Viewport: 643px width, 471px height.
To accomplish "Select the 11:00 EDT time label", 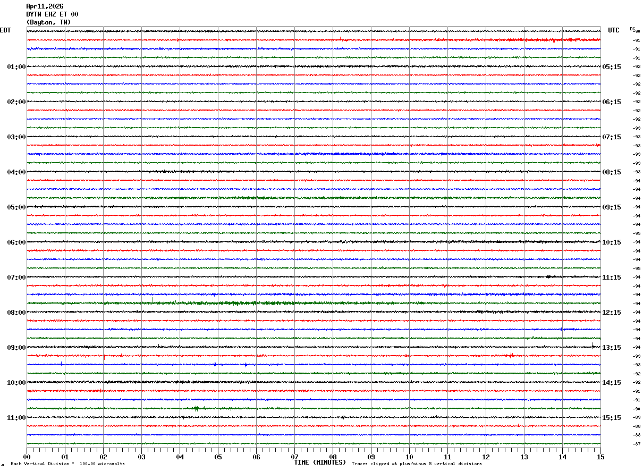I will click(16, 418).
